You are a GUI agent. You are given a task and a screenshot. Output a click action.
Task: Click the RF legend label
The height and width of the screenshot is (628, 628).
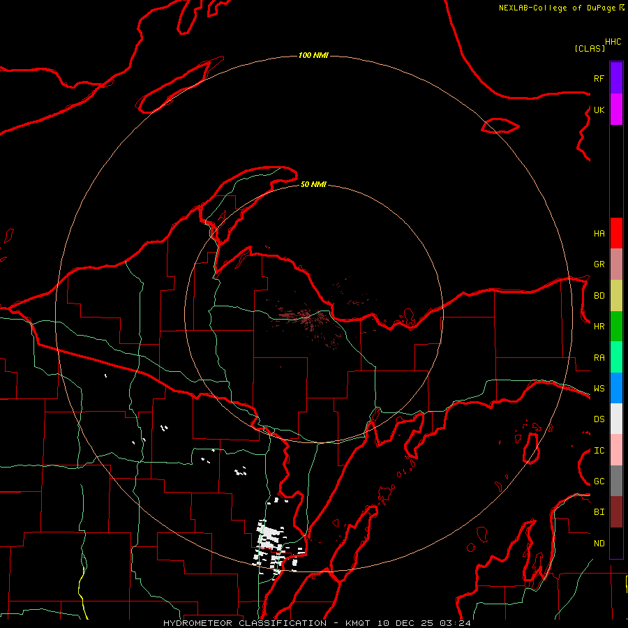[x=599, y=78]
